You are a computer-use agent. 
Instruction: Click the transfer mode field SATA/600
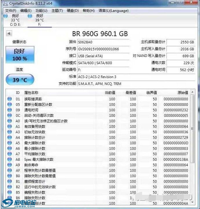click(103, 63)
